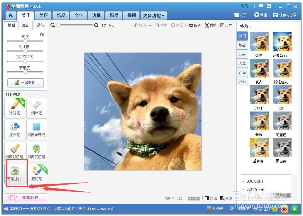Image resolution: width=303 pixels, height=216 pixels.
Task: Select the 魔幻笔 magic pen tool
Action: click(x=37, y=174)
